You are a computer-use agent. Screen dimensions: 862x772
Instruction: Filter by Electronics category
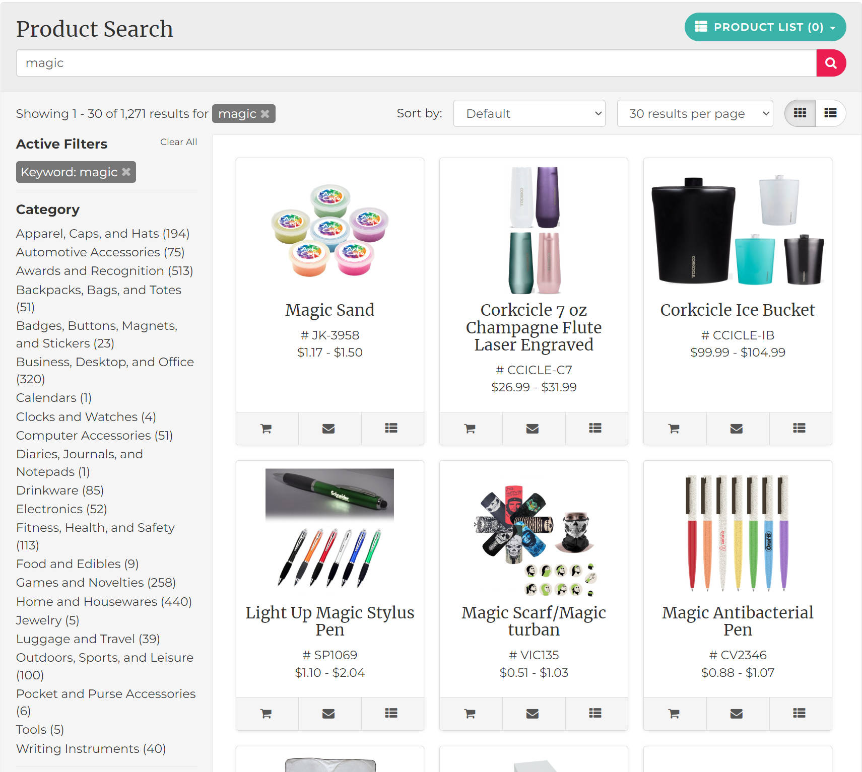(61, 509)
